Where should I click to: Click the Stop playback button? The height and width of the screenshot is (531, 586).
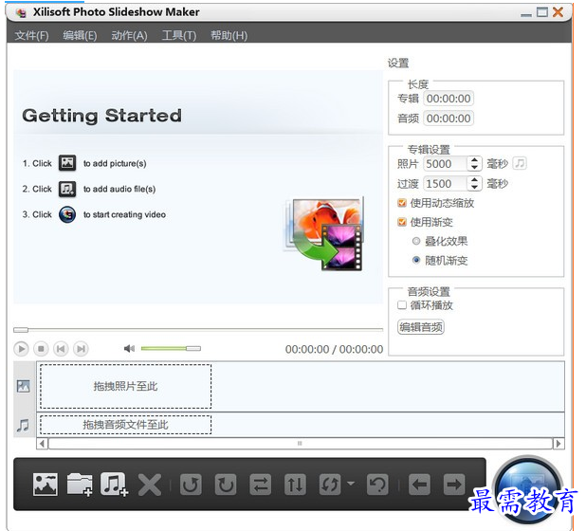tap(41, 349)
